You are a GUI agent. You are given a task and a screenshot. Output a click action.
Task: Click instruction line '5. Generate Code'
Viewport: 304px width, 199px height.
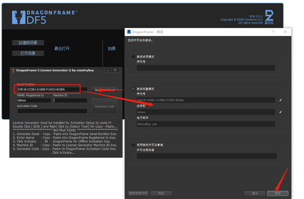[x=65, y=149]
